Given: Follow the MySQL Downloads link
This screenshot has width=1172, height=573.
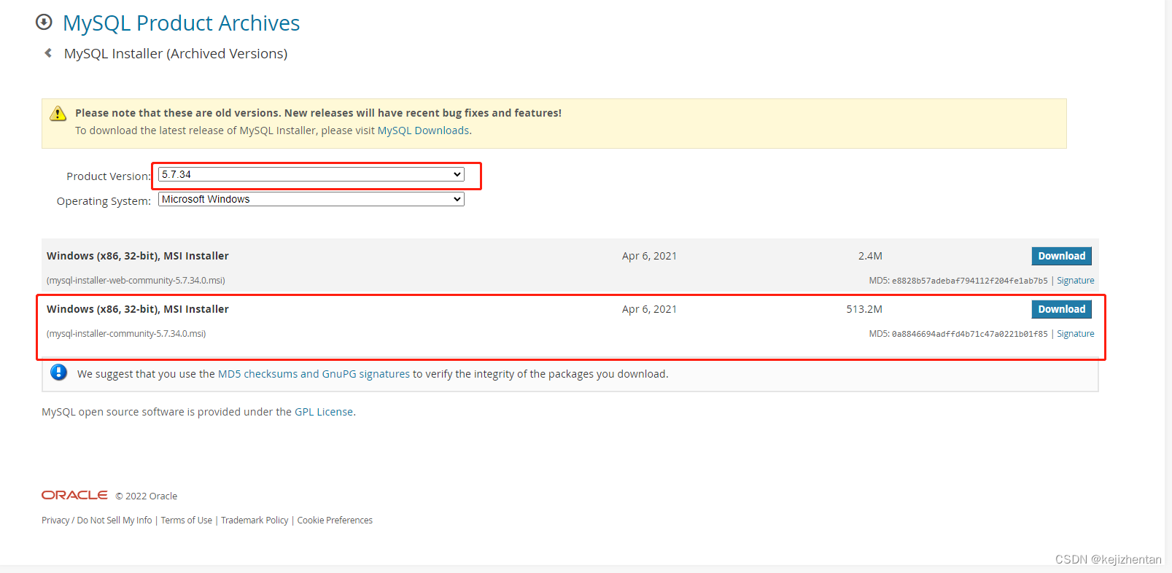Looking at the screenshot, I should pyautogui.click(x=423, y=130).
